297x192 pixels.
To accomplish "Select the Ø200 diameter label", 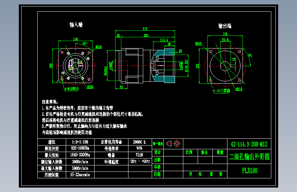I will coord(90,87).
